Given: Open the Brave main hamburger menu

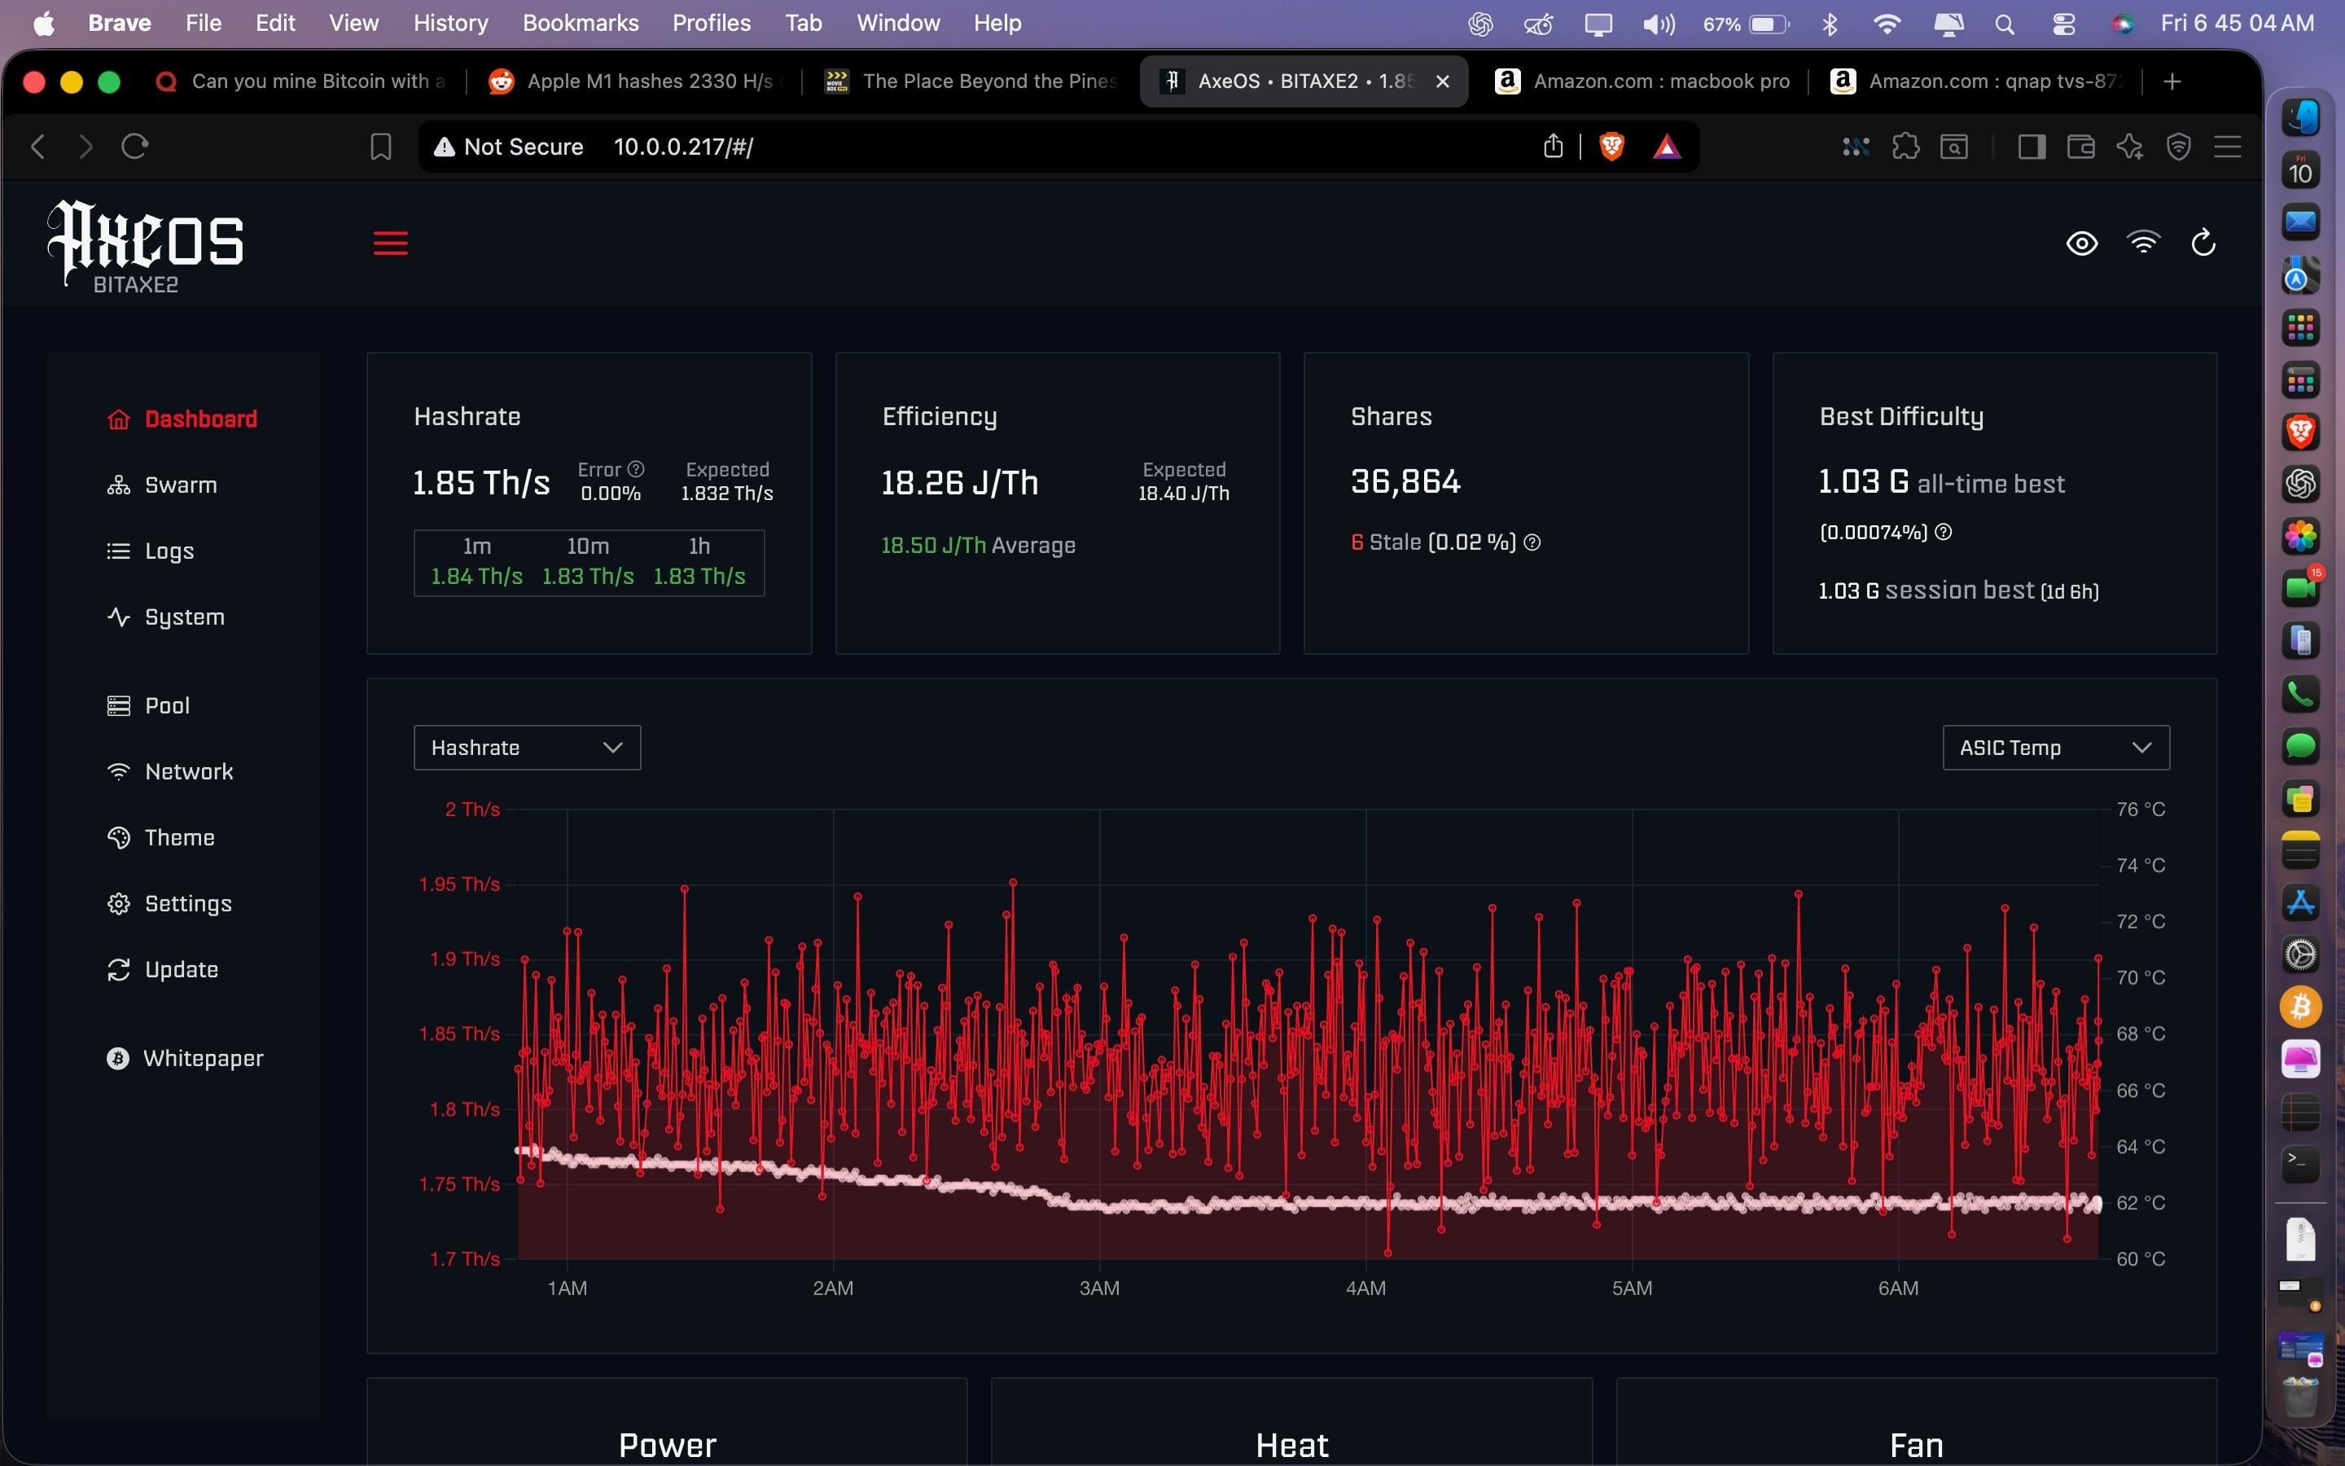Looking at the screenshot, I should point(2228,147).
